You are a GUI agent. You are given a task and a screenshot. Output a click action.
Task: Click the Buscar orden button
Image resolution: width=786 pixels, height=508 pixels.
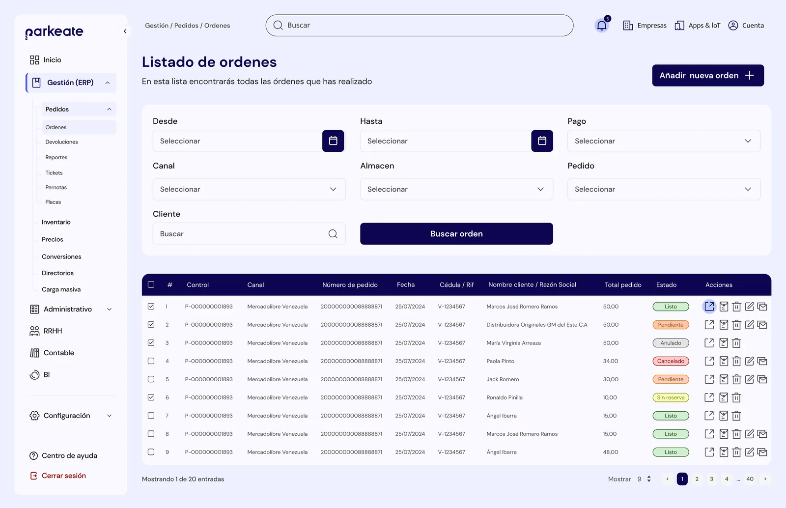click(x=456, y=234)
